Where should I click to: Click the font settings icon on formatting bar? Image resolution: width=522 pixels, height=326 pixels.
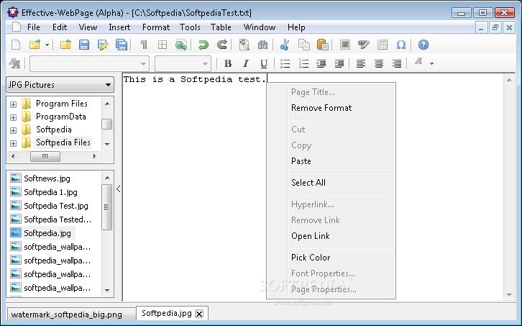(x=14, y=63)
